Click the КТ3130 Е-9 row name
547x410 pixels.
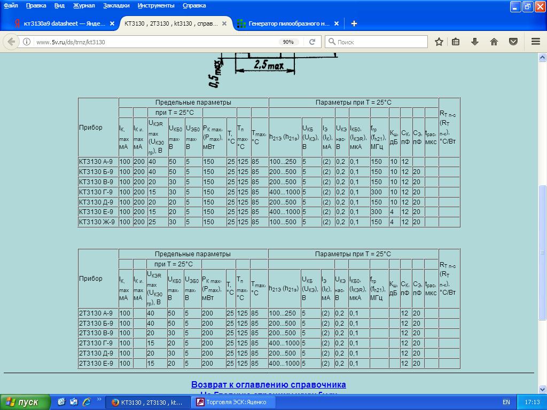(x=96, y=211)
